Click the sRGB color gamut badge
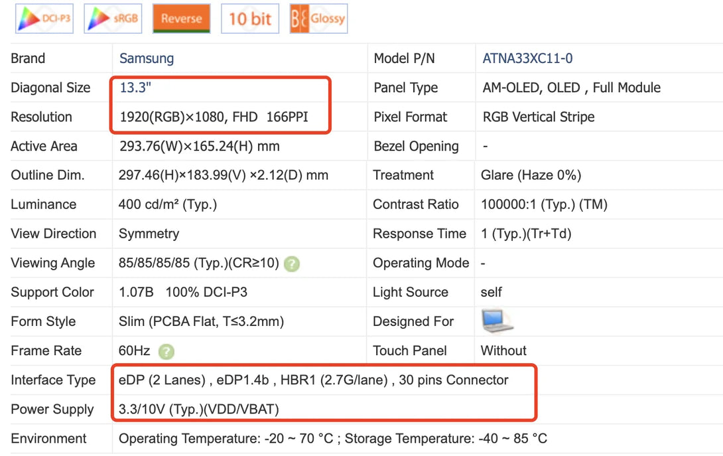Image resolution: width=723 pixels, height=456 pixels. point(113,19)
